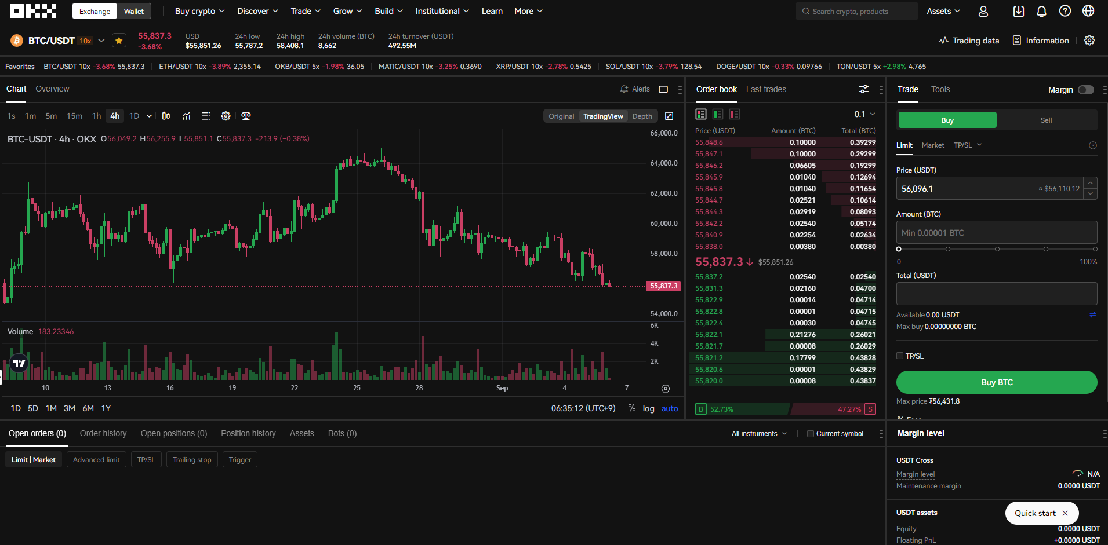Focus the Amount (BTC) input field
Viewport: 1108px width, 545px height.
[997, 233]
